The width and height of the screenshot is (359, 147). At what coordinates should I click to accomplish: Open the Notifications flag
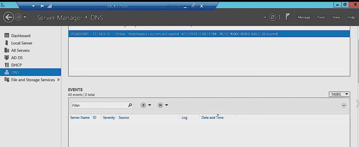[288, 17]
